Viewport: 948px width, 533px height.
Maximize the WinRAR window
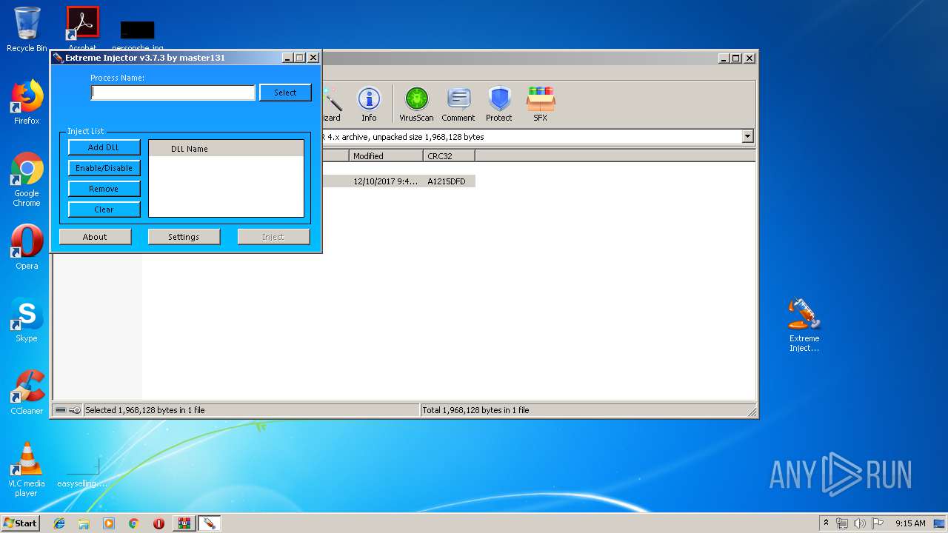736,58
